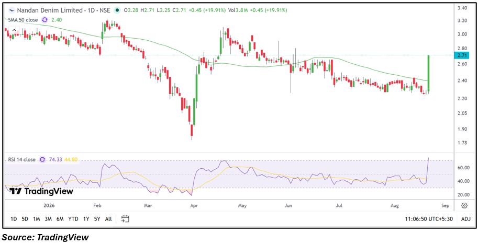Open the chart settings gear icon

coord(464,205)
